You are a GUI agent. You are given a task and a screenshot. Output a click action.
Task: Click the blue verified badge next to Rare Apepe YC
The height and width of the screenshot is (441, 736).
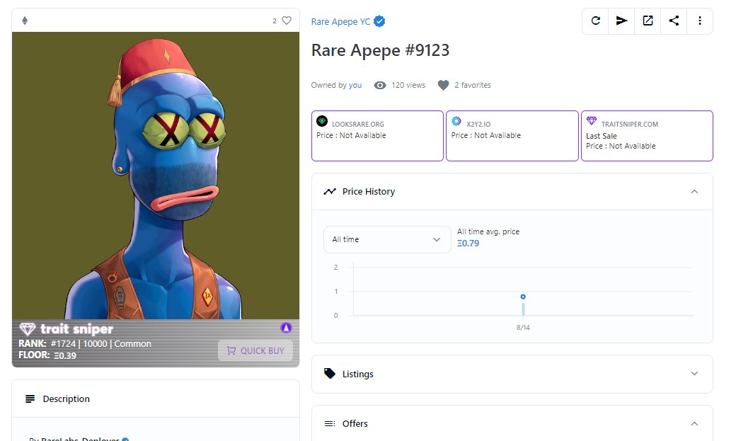point(379,22)
